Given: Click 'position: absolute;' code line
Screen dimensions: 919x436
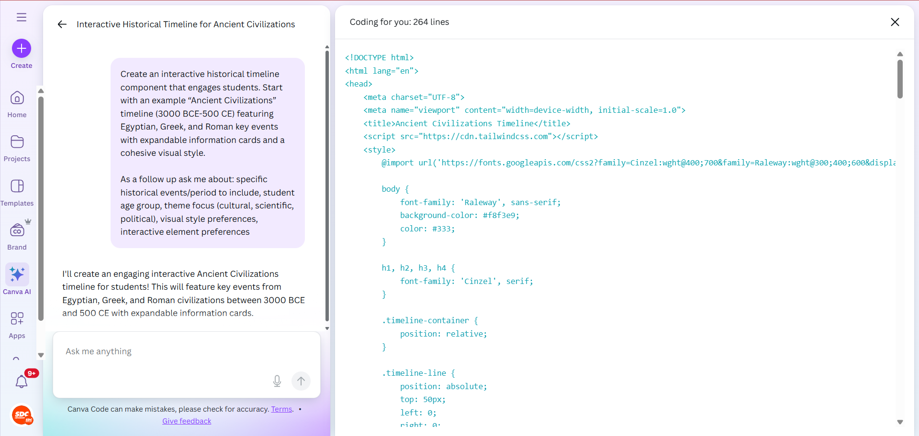Looking at the screenshot, I should tap(444, 387).
